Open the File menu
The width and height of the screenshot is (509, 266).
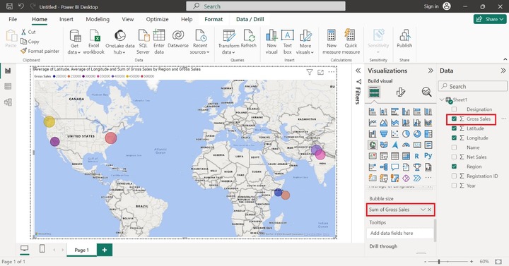click(13, 19)
